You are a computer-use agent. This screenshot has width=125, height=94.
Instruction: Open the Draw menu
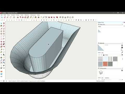18,15
